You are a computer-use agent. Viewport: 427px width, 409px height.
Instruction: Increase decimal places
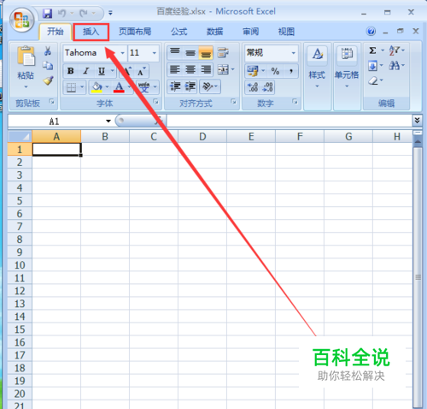pos(253,87)
